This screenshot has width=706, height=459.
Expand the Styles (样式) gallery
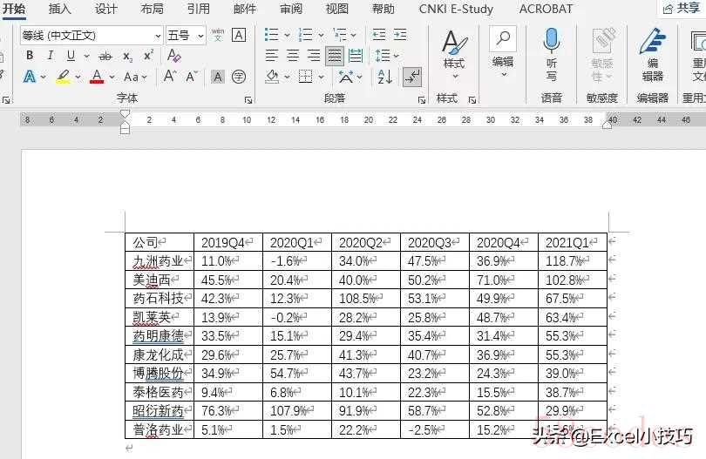point(453,51)
